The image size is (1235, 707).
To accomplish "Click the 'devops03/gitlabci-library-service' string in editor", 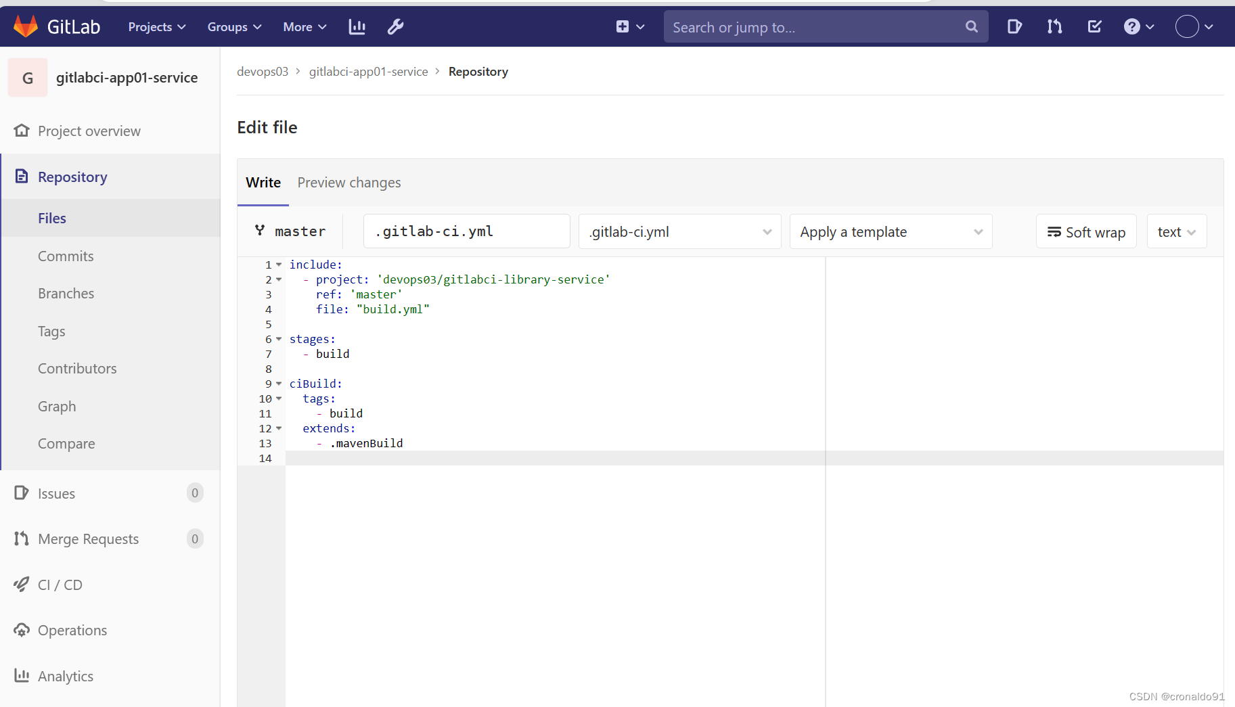I will (493, 279).
